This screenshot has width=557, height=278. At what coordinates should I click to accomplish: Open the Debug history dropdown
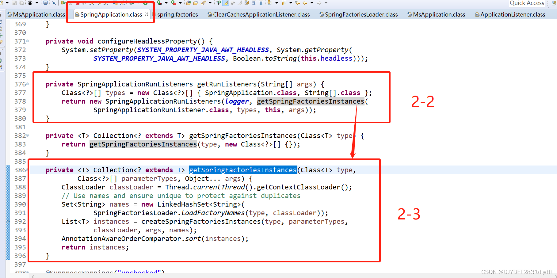[138, 3]
